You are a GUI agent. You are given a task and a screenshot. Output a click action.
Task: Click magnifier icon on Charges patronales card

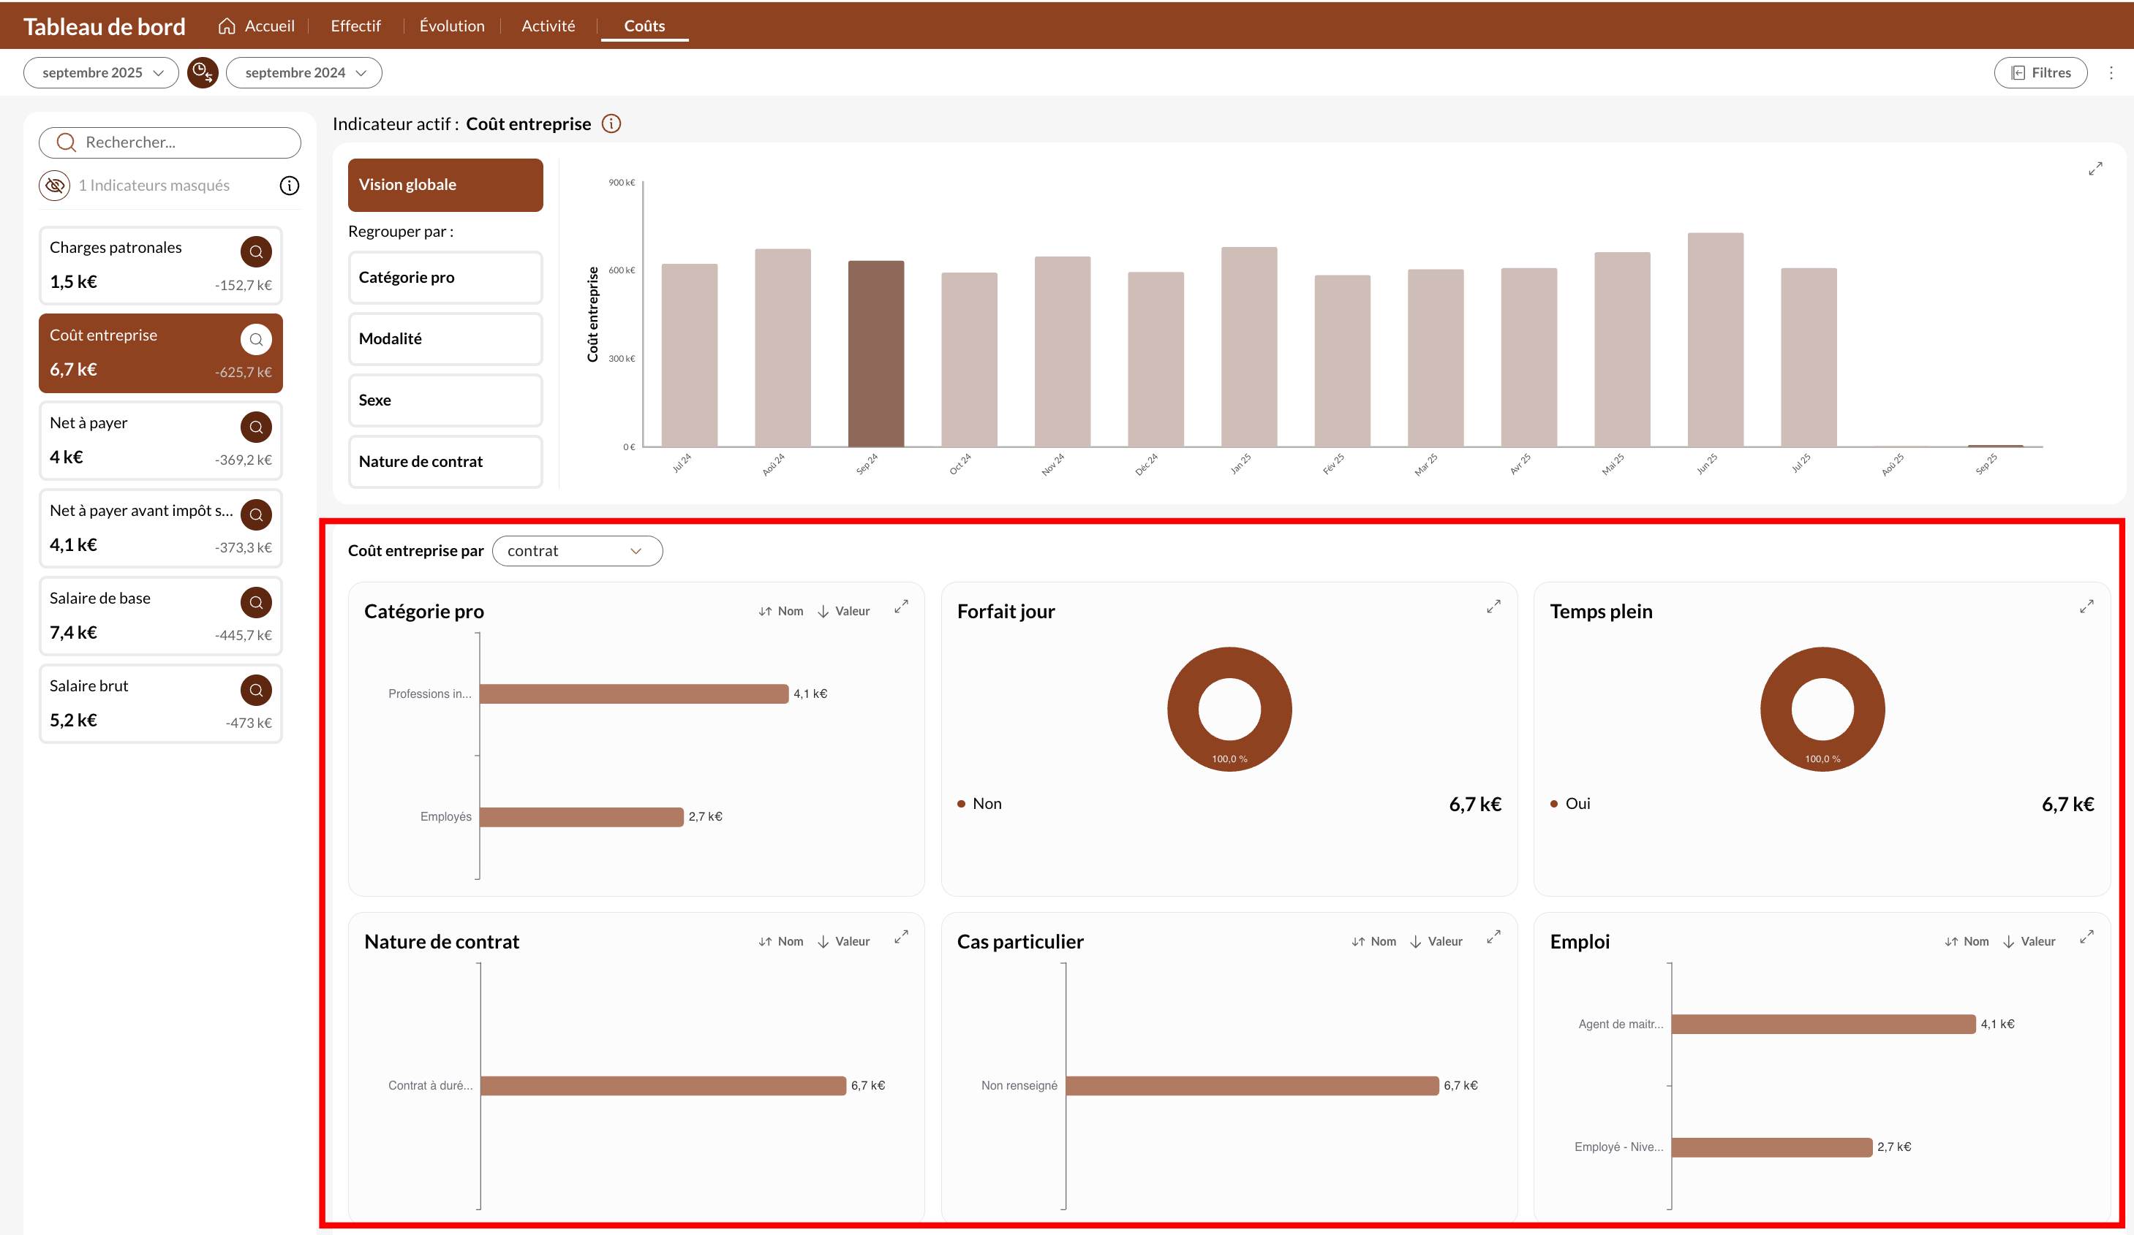(x=256, y=251)
